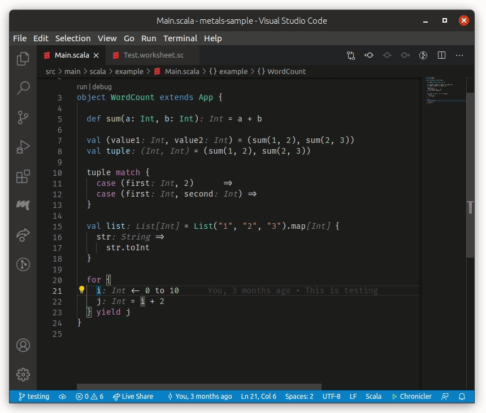Click the feedback icon in the status bar
Screen dimensions: 486x413
pyautogui.click(x=445, y=397)
